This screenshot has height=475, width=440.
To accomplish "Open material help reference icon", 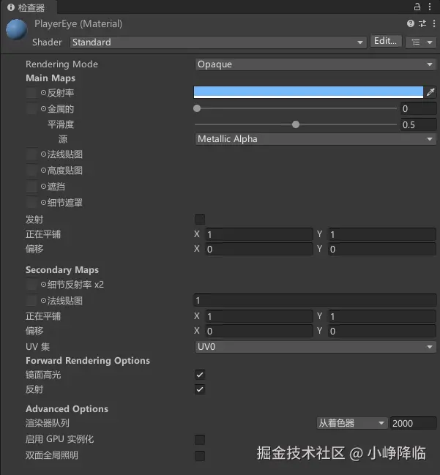I will coord(410,23).
